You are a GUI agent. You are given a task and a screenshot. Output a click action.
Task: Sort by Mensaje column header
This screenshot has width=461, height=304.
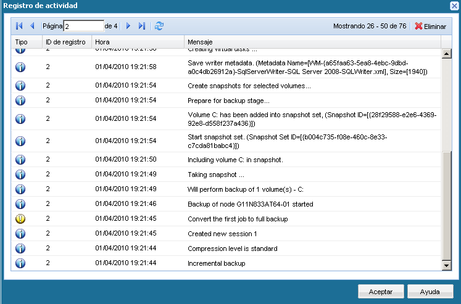312,42
